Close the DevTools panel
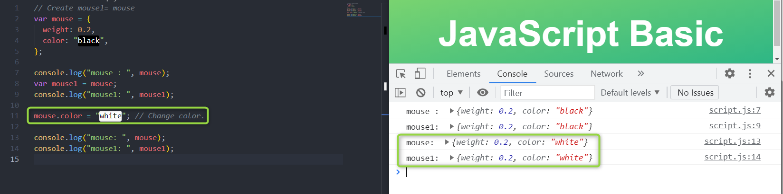The width and height of the screenshot is (783, 194). (771, 73)
